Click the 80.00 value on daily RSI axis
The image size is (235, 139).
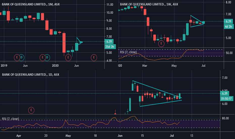pos(225,119)
